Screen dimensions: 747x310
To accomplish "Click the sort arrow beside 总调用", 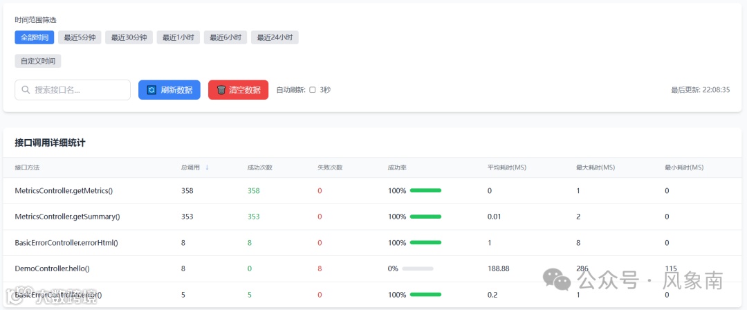I will [x=207, y=167].
